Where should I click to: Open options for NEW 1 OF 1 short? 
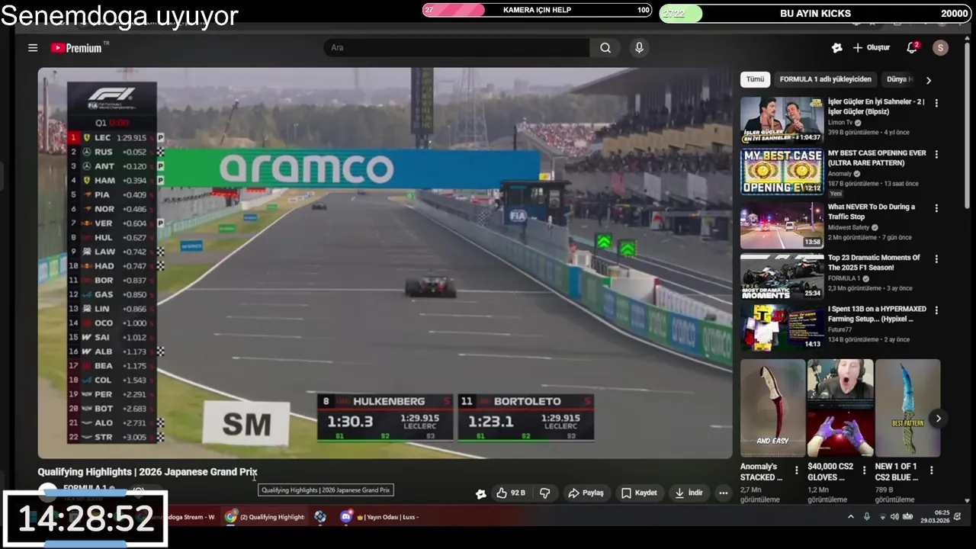click(x=931, y=470)
